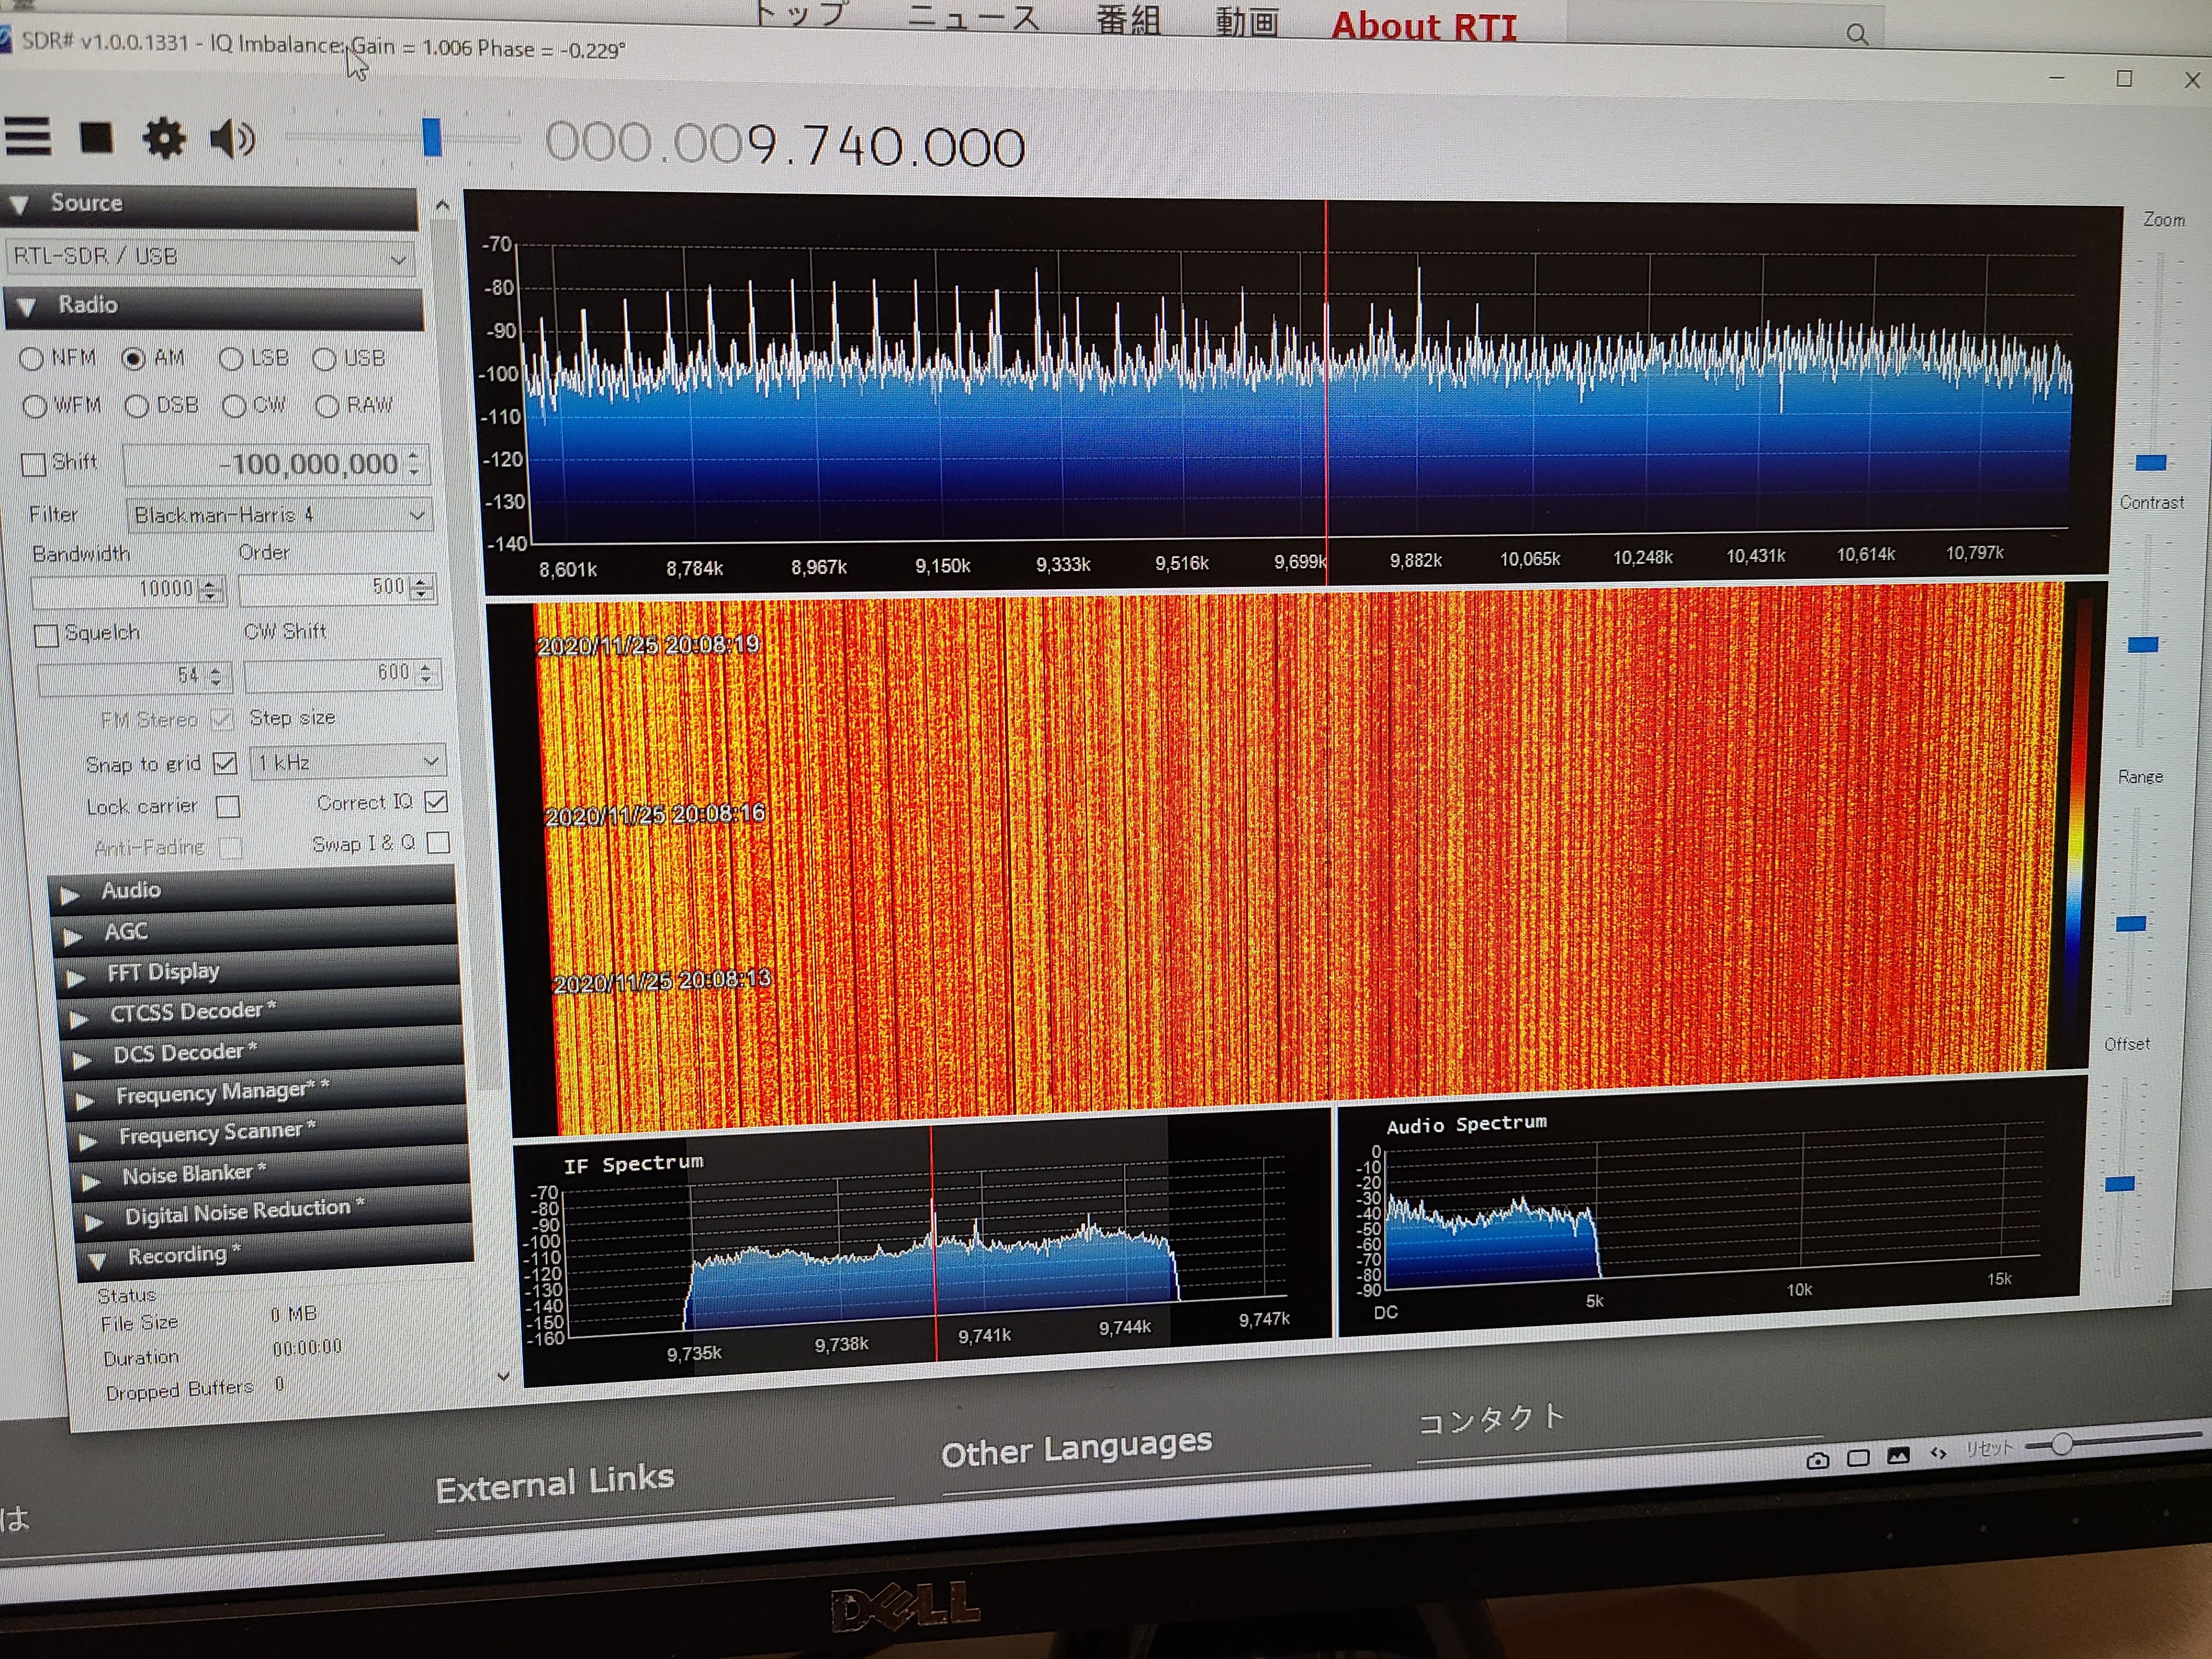
Task: Mute audio with the speaker icon
Action: coord(232,139)
